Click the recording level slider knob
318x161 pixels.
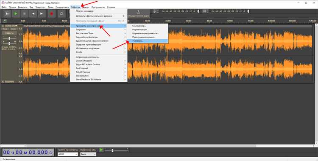pos(198,11)
